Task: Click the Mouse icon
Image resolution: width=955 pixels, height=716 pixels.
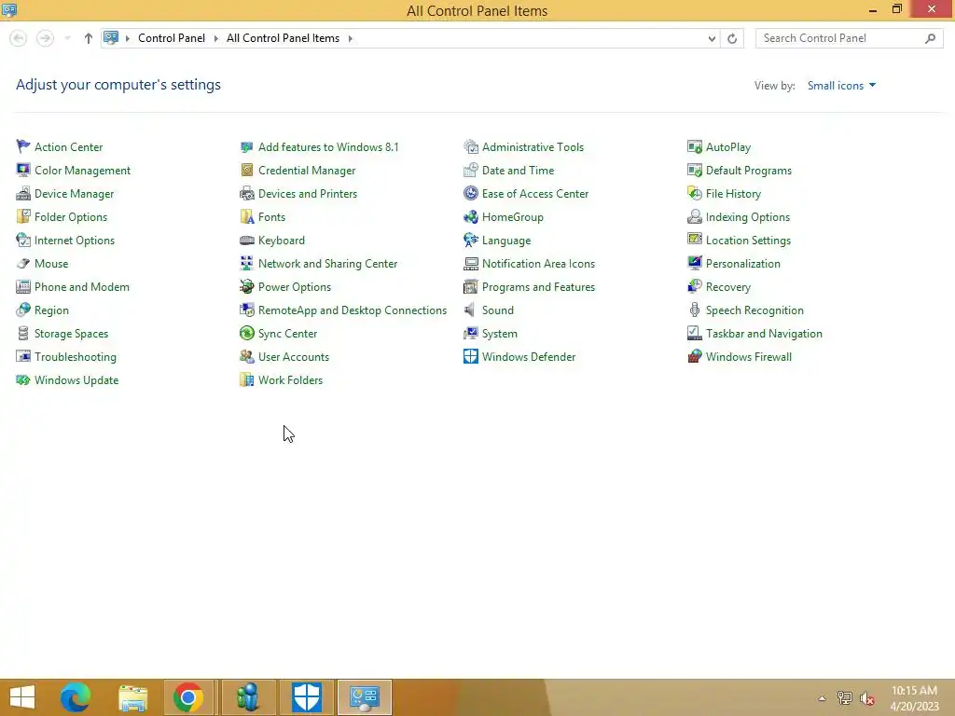Action: point(23,264)
